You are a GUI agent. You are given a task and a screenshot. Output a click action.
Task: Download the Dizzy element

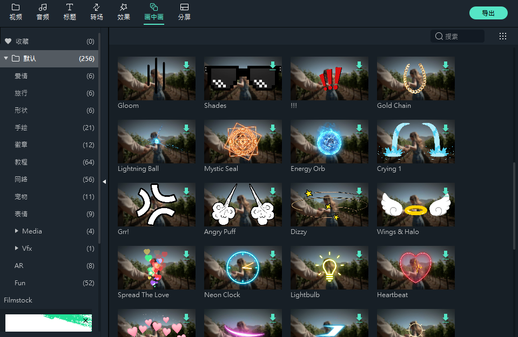pyautogui.click(x=359, y=191)
